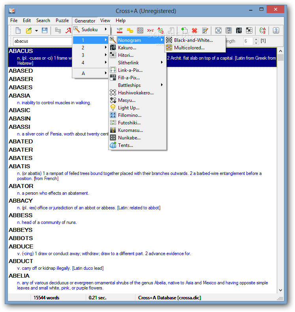Select Nurikabe generator entry
This screenshot has width=295, height=312.
[x=137, y=138]
